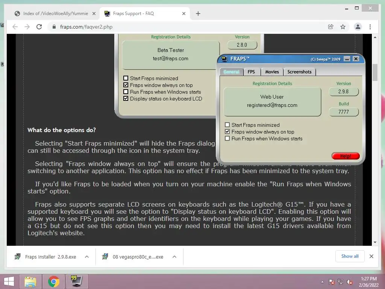Open File Explorer from the taskbar
Viewport: 385px width, 289px height.
tap(30, 281)
